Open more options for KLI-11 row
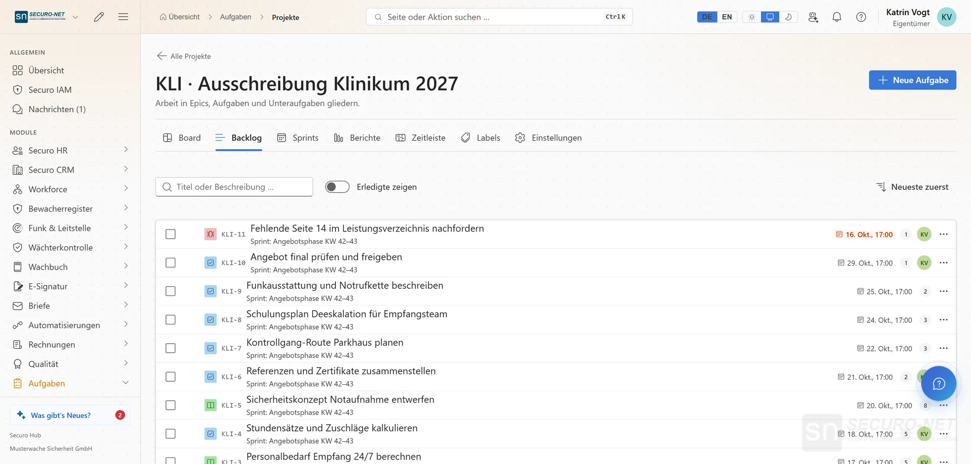Viewport: 971px width, 464px height. (944, 234)
